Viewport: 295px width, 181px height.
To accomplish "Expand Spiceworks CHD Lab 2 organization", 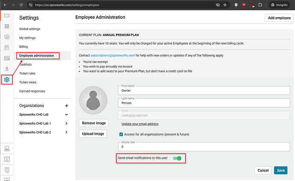I will (x=66, y=133).
